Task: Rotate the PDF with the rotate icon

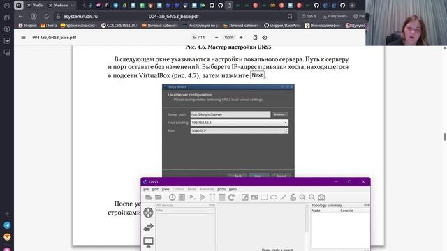Action: [x=265, y=37]
